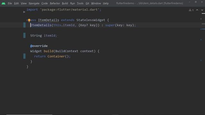
Task: Click the 'Container' widget call
Action: [x=56, y=56]
